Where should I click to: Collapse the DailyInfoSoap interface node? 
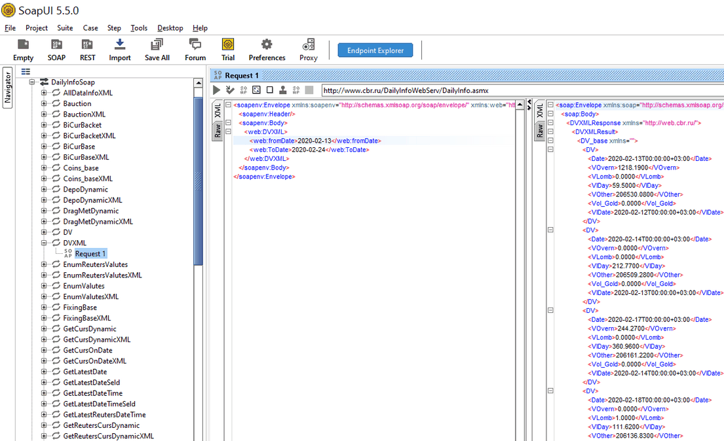click(31, 82)
